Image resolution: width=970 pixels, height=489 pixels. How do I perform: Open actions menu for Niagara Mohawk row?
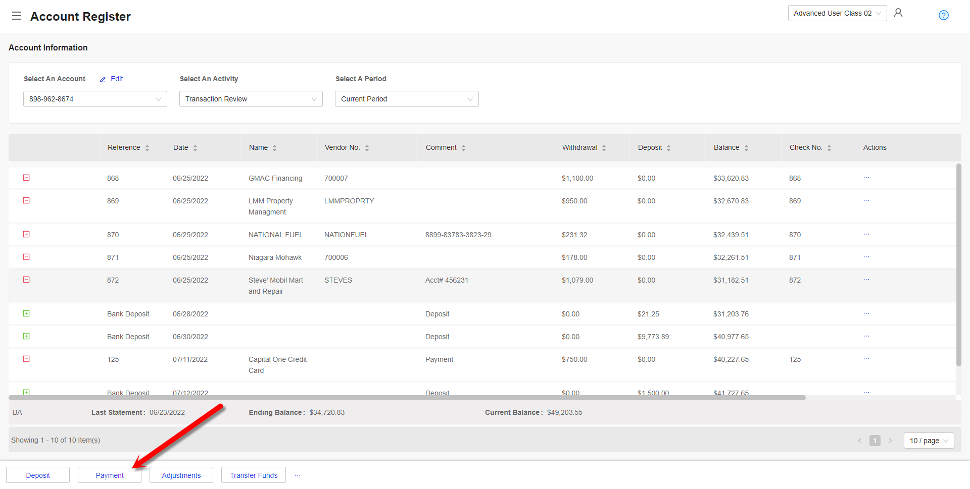tap(866, 257)
